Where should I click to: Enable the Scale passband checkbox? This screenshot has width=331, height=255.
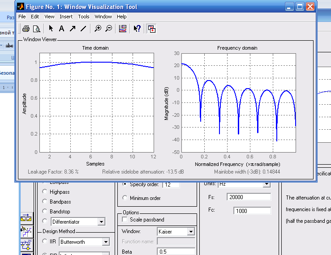click(x=125, y=220)
